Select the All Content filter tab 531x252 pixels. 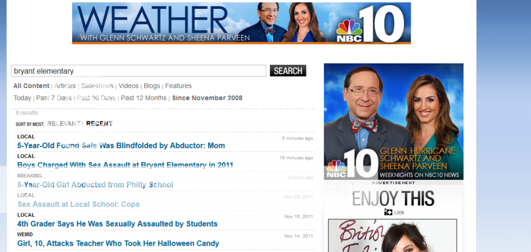[31, 86]
